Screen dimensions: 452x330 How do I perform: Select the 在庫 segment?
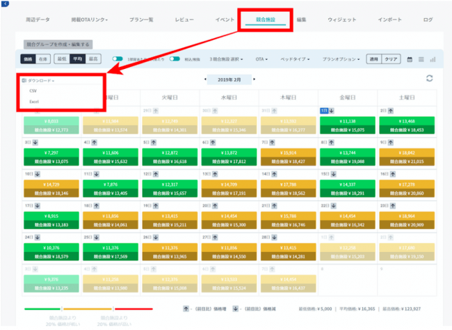(43, 59)
